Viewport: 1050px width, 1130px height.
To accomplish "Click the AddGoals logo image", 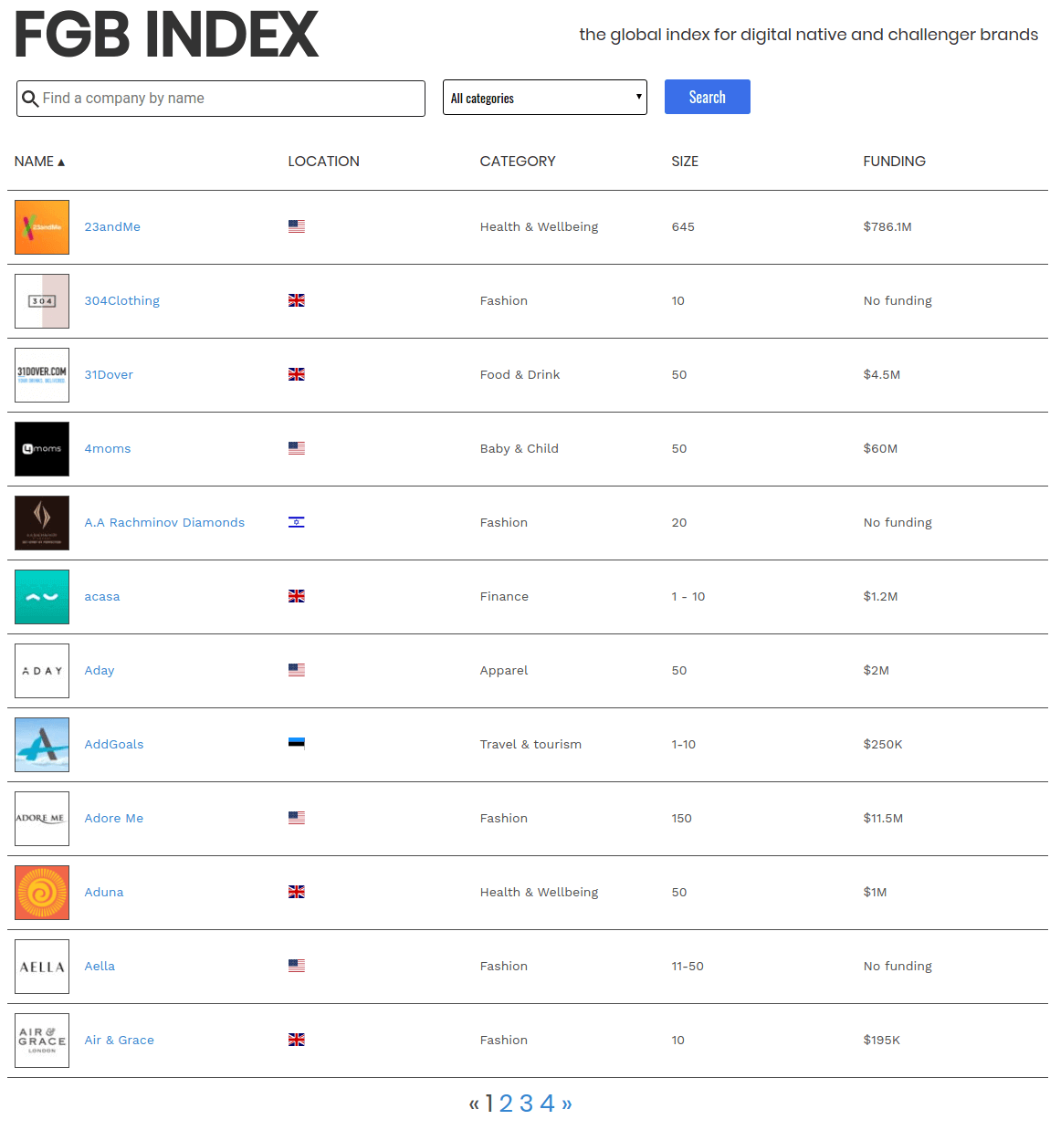I will pyautogui.click(x=42, y=745).
